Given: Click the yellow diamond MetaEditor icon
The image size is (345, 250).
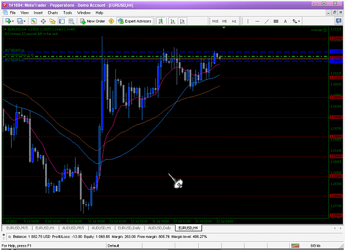Looking at the screenshot, I should [112, 21].
